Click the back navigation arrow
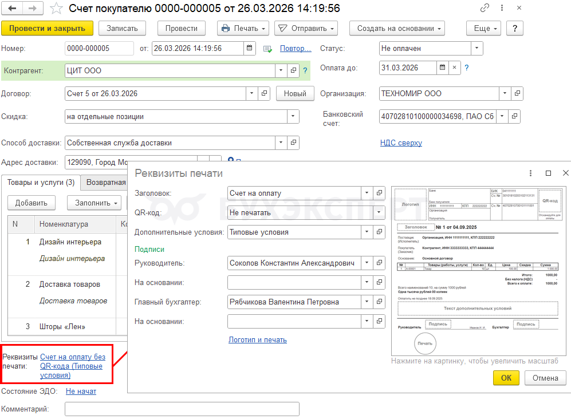 click(x=13, y=9)
